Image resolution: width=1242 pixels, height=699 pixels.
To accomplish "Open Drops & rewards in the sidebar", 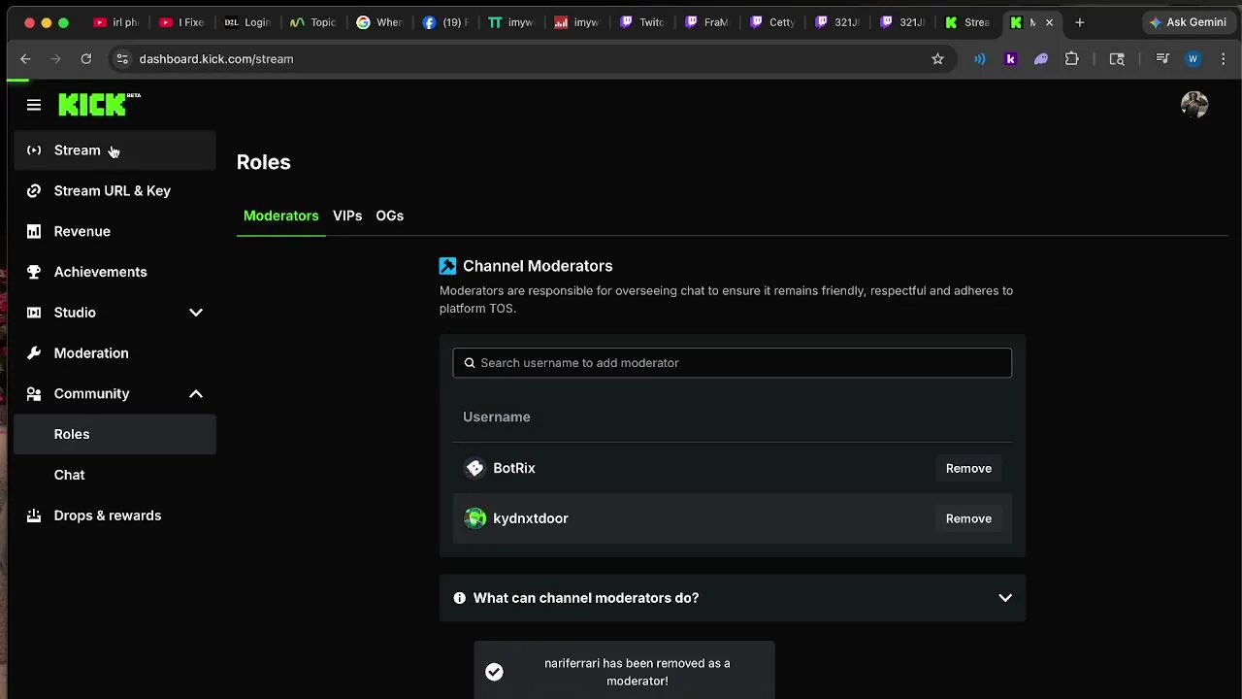I will click(108, 516).
